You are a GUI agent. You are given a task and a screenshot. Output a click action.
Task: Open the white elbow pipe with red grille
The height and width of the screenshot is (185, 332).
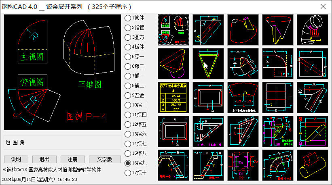click(x=312, y=30)
